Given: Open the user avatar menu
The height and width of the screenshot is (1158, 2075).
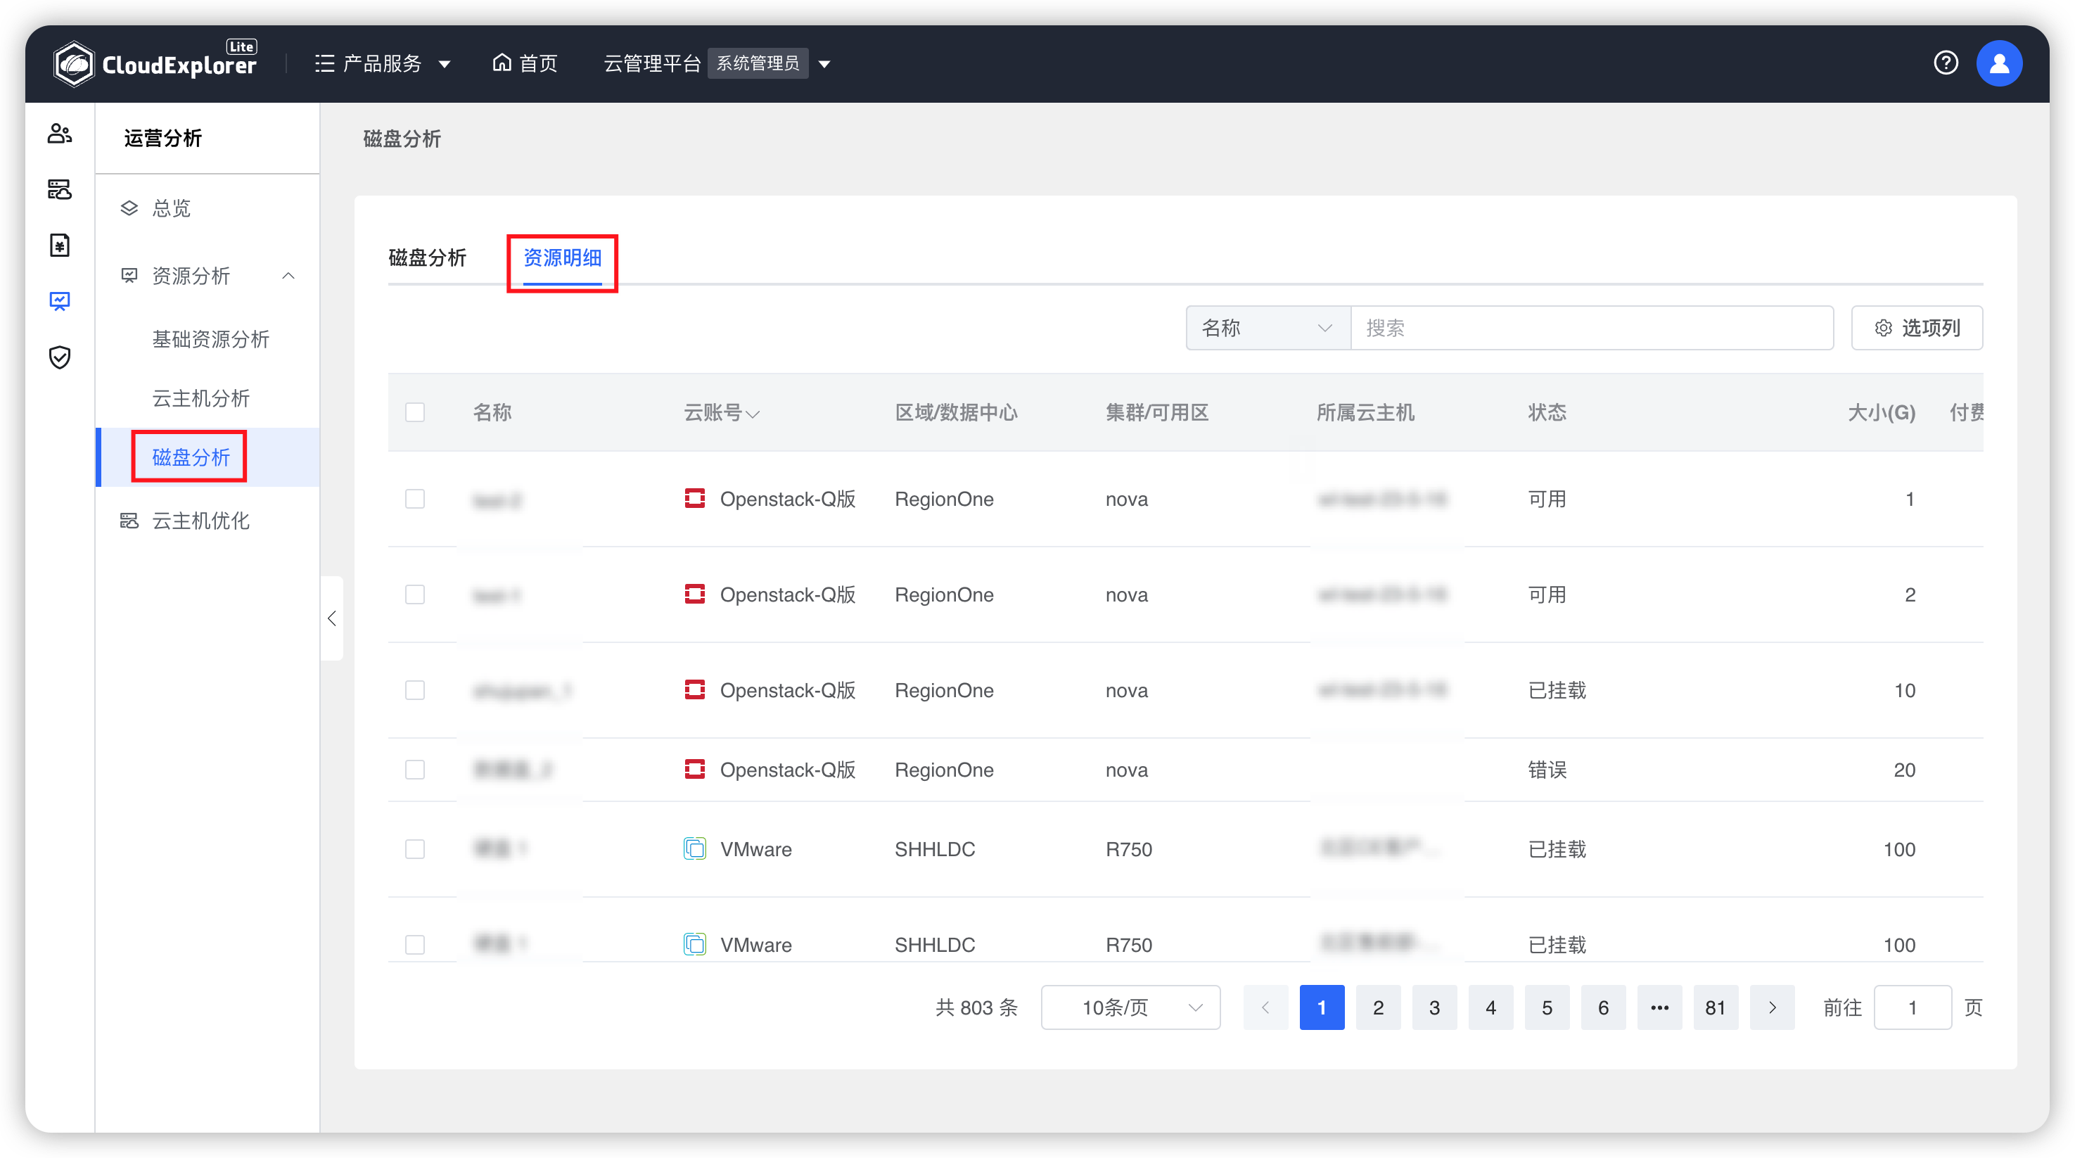Looking at the screenshot, I should tap(1998, 63).
